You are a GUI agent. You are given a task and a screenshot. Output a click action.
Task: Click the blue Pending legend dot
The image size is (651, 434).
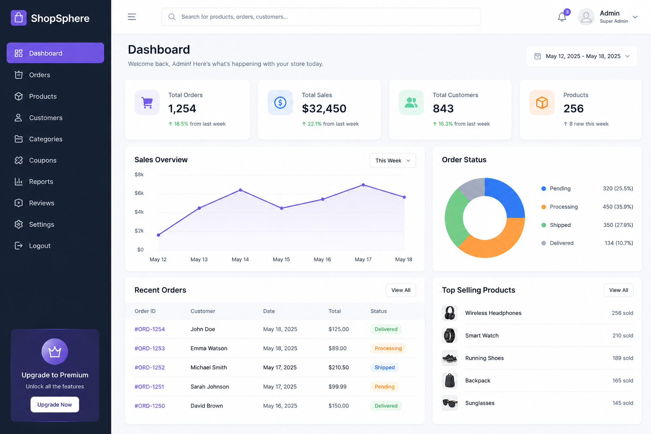544,189
